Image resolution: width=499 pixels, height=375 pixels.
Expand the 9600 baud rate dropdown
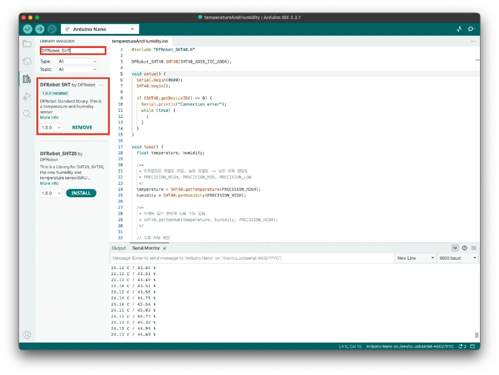point(457,258)
